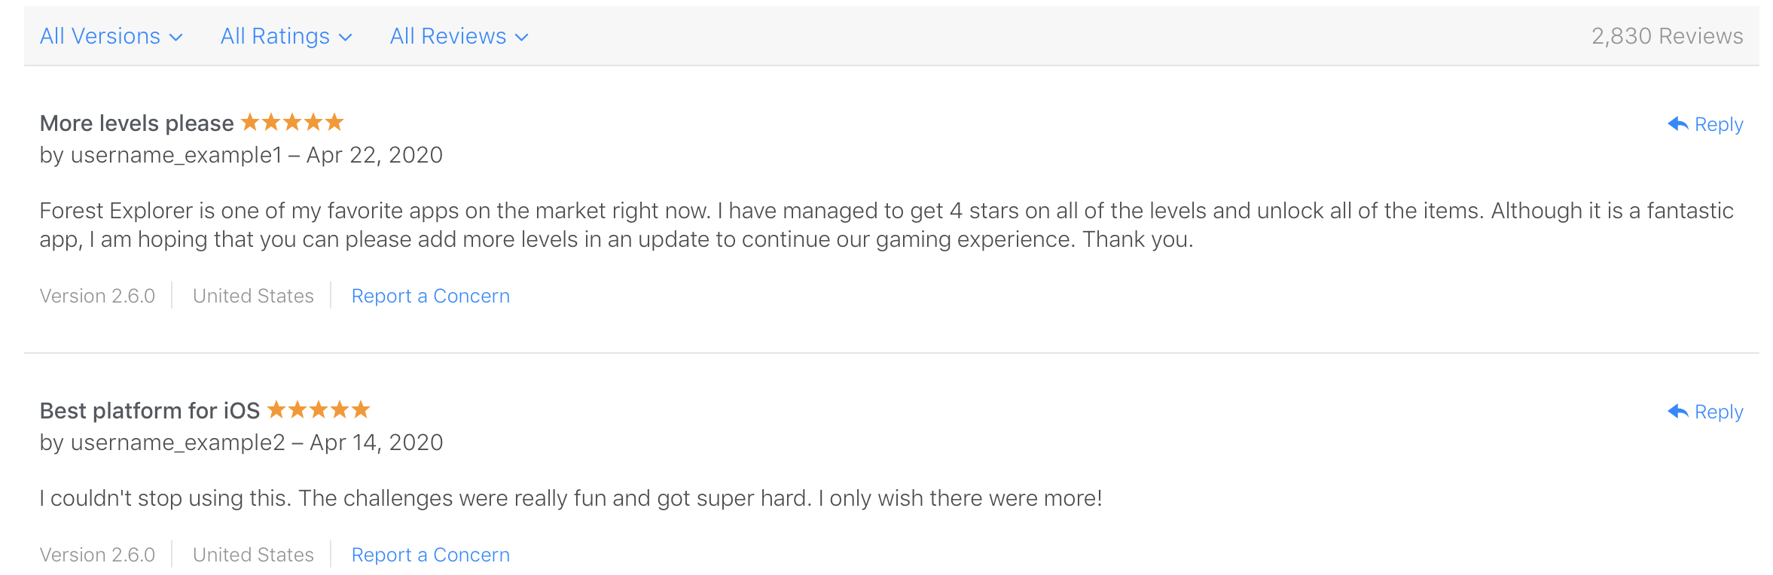
Task: Open the All Reviews dropdown menu
Action: pyautogui.click(x=459, y=36)
